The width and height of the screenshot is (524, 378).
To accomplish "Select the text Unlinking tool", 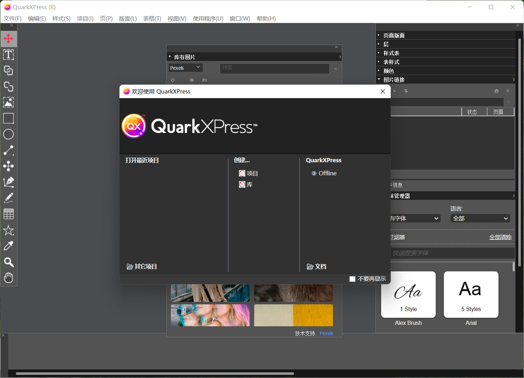I will coord(9,86).
